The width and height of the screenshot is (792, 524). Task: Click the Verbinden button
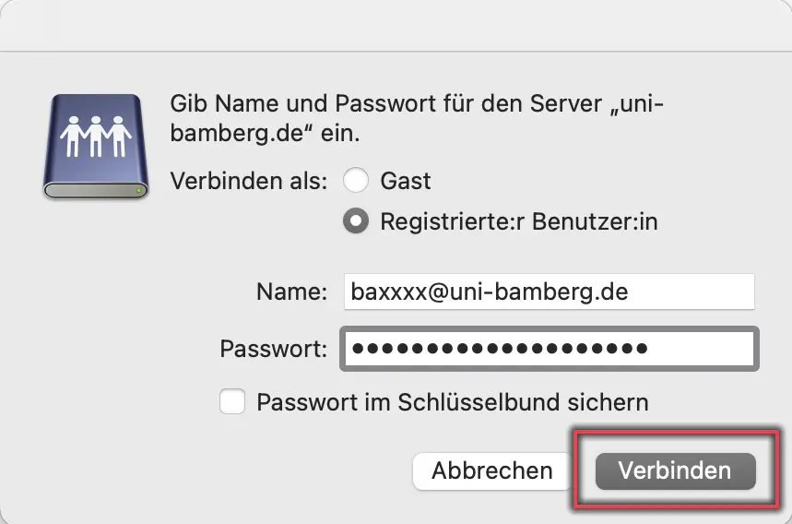point(675,470)
